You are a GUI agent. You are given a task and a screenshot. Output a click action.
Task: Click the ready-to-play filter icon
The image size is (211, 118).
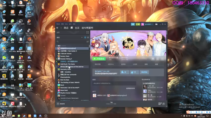pos(88,37)
